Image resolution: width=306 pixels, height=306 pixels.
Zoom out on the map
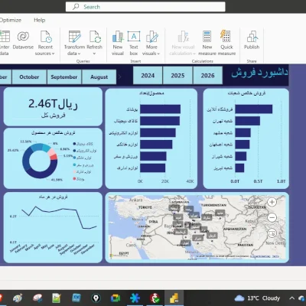(272, 217)
